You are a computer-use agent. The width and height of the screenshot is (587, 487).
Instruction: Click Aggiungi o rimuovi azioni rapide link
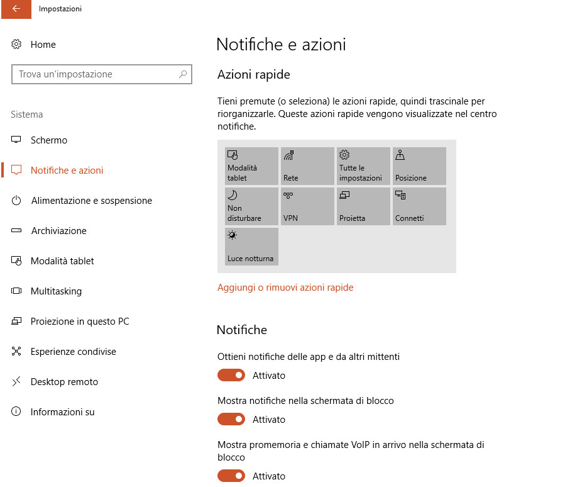point(285,288)
